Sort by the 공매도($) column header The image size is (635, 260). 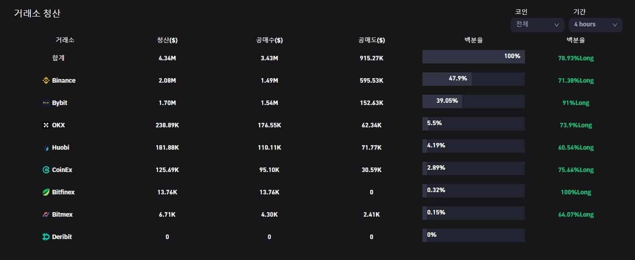pos(371,40)
